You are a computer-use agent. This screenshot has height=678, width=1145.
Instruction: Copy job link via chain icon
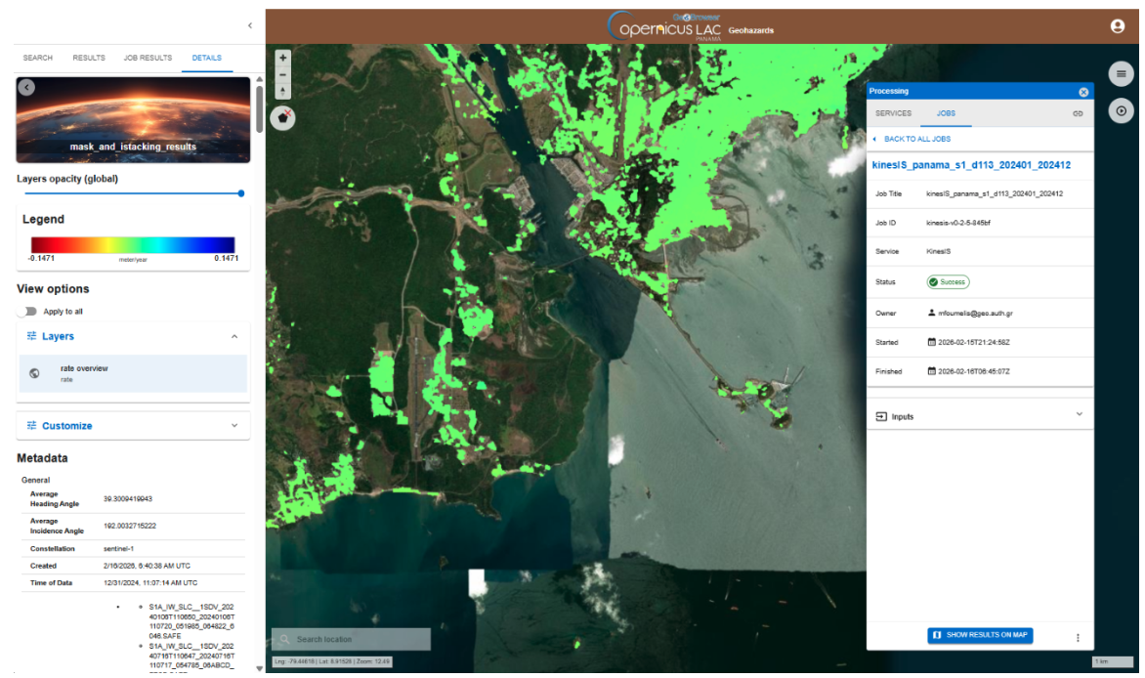pos(1078,113)
